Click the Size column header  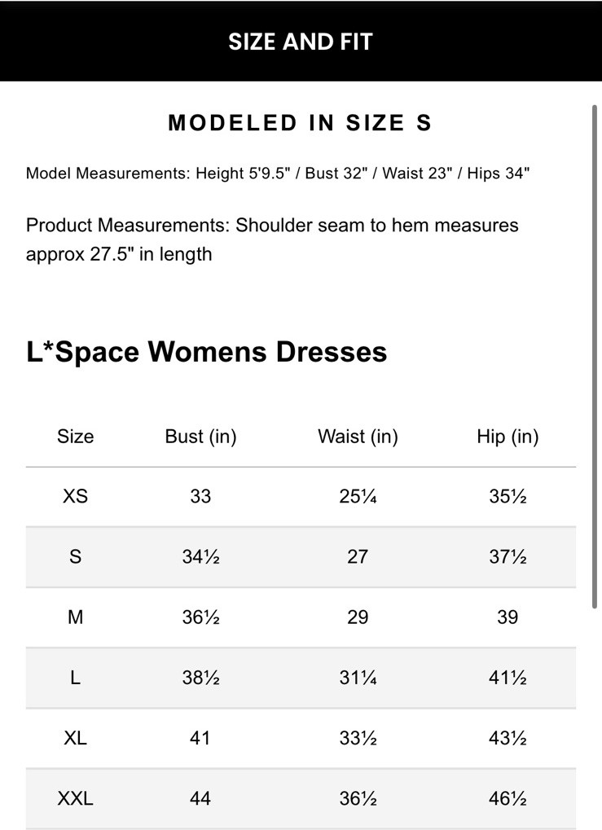[x=75, y=437]
